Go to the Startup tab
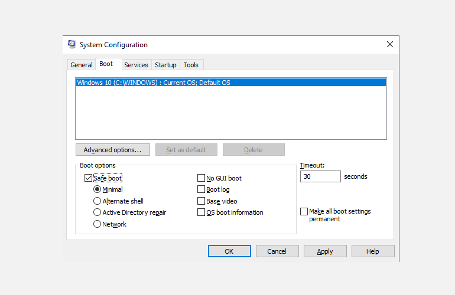 (x=165, y=65)
